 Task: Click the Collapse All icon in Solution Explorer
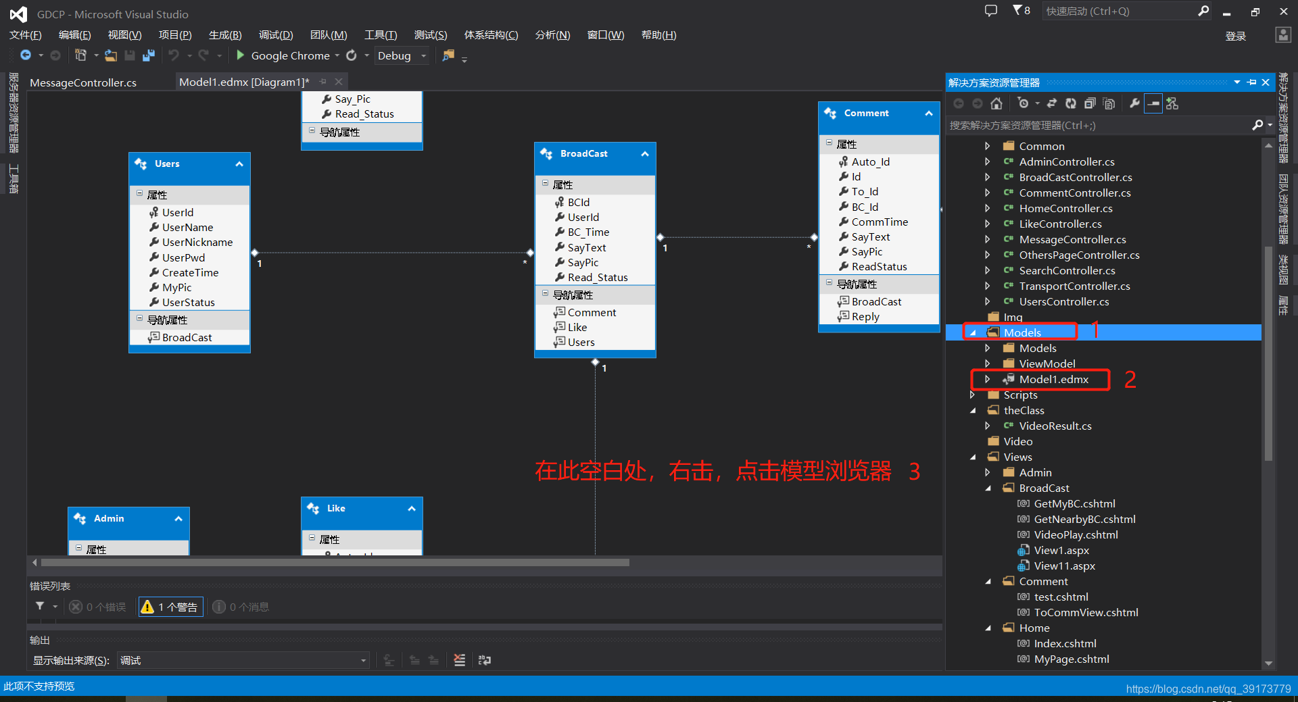[1090, 103]
